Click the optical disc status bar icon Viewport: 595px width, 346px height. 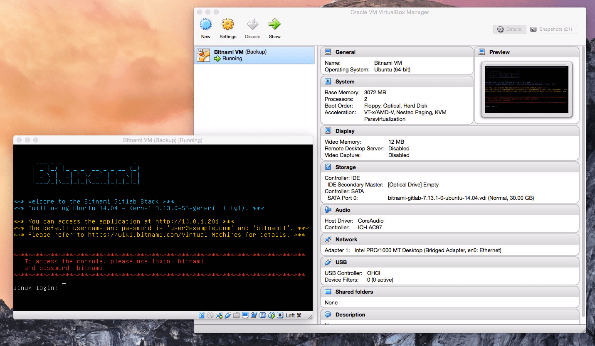click(210, 315)
